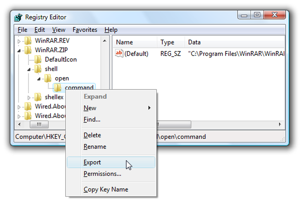Choose Permissions... from the context menu
This screenshot has width=300, height=203.
[111, 174]
